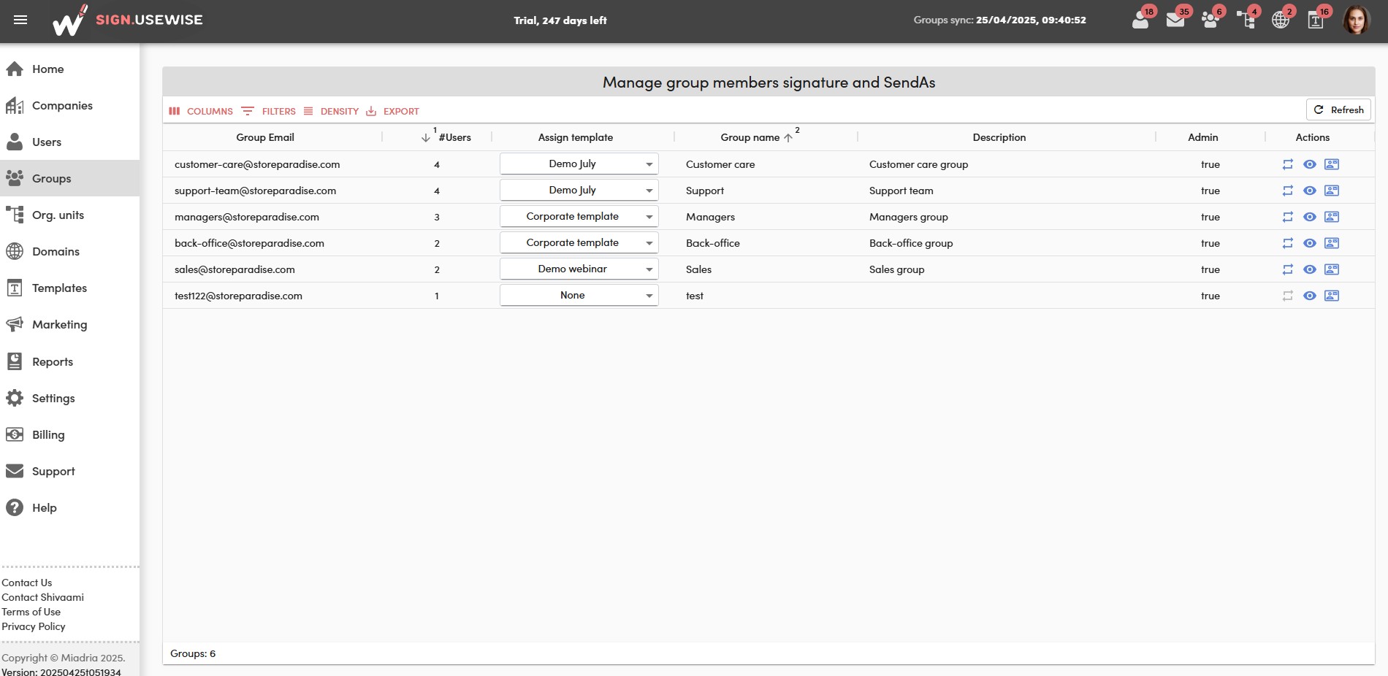Screen dimensions: 1388x676
Task: Open contact card icon for support-team row
Action: point(1332,191)
